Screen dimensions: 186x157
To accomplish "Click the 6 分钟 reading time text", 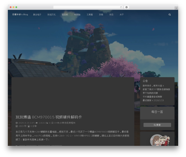I will coord(33,126).
